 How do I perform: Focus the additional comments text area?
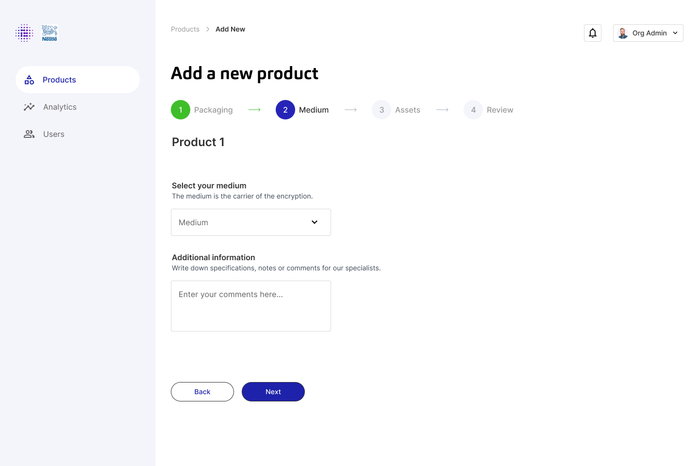(250, 306)
